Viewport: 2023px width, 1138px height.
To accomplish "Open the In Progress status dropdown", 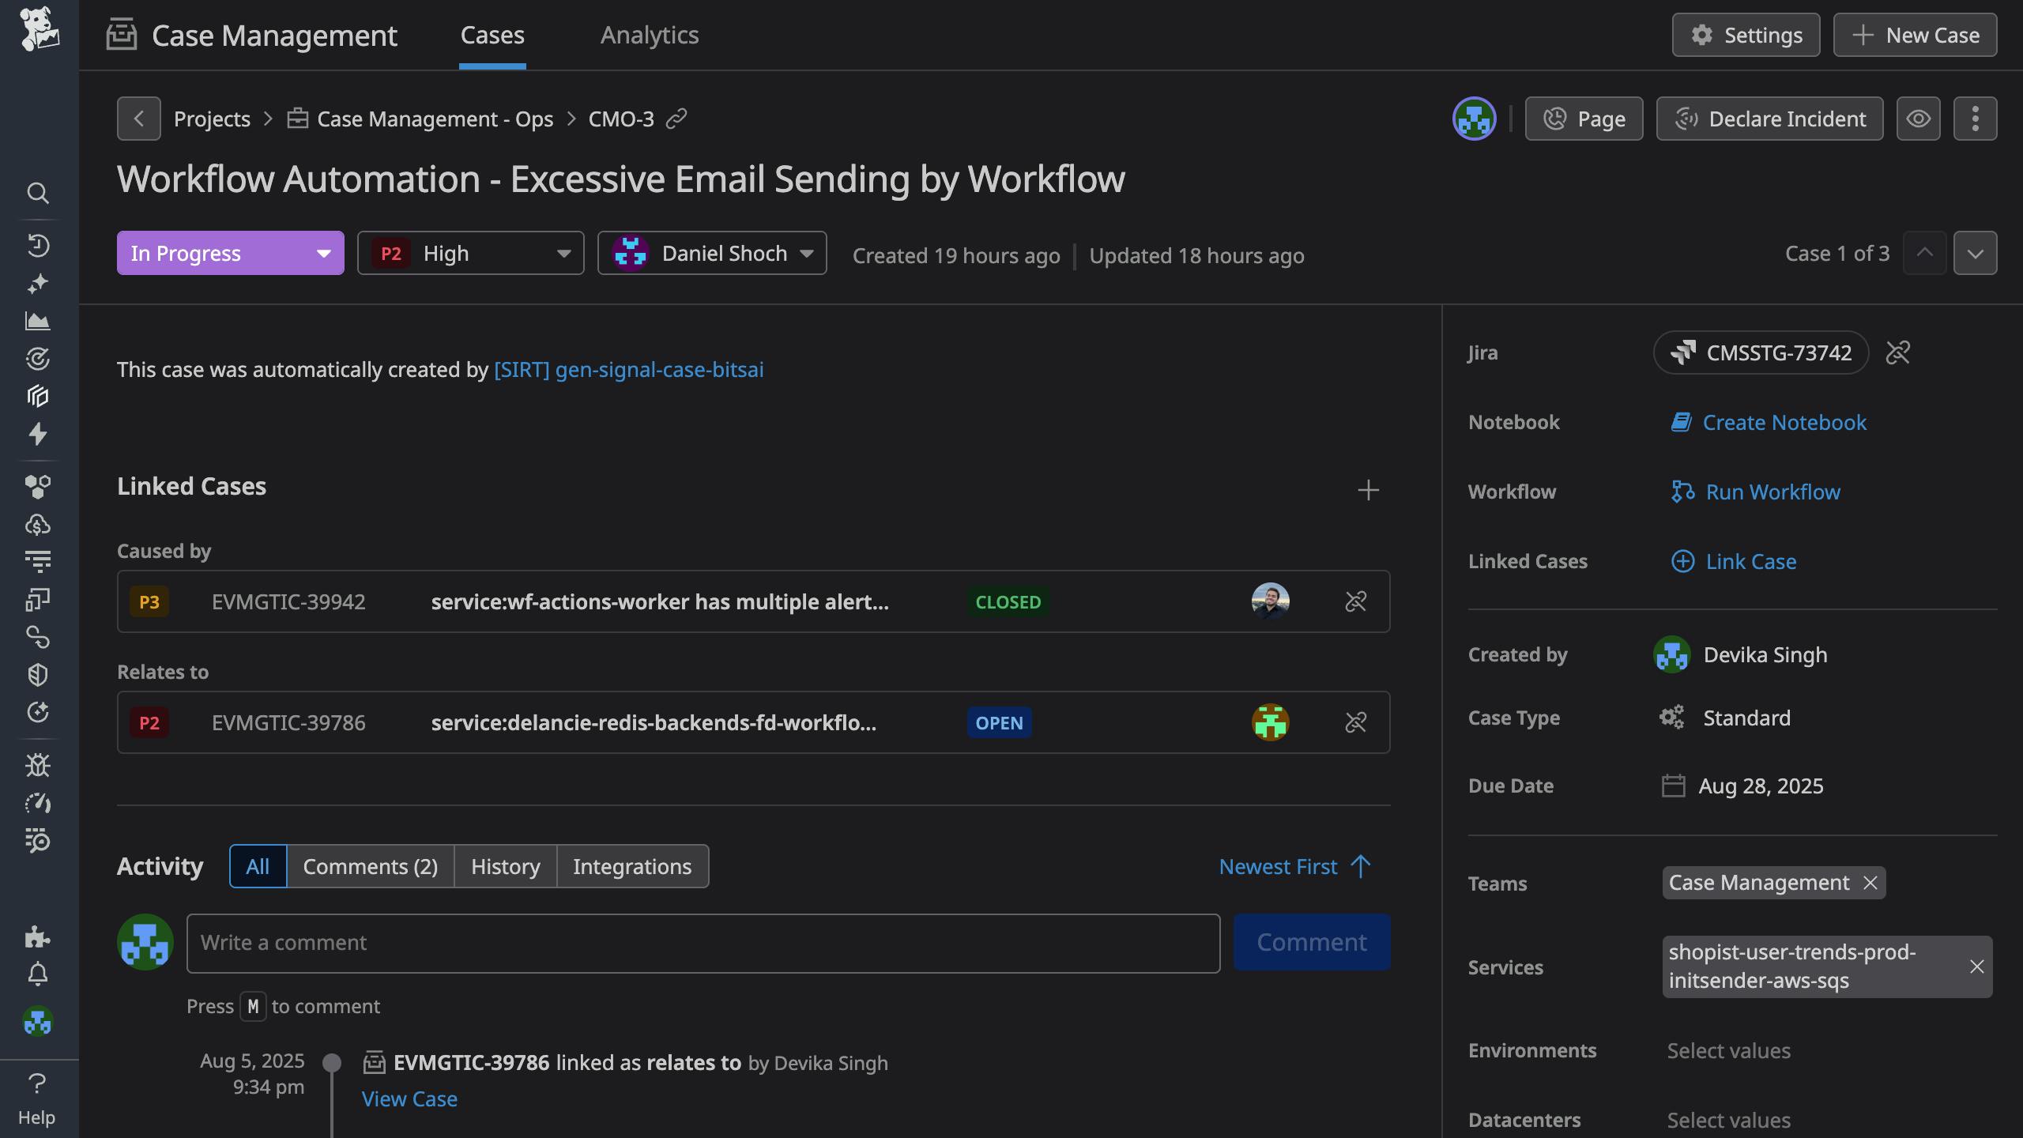I will pyautogui.click(x=230, y=253).
